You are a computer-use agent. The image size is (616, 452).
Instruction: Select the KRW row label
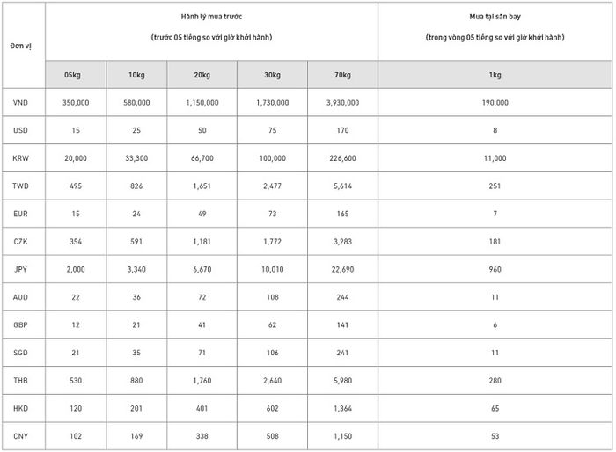coord(21,158)
